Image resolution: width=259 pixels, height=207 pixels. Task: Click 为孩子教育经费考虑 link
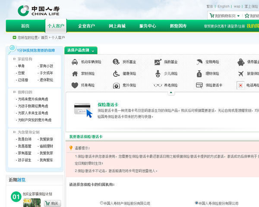[33, 106]
